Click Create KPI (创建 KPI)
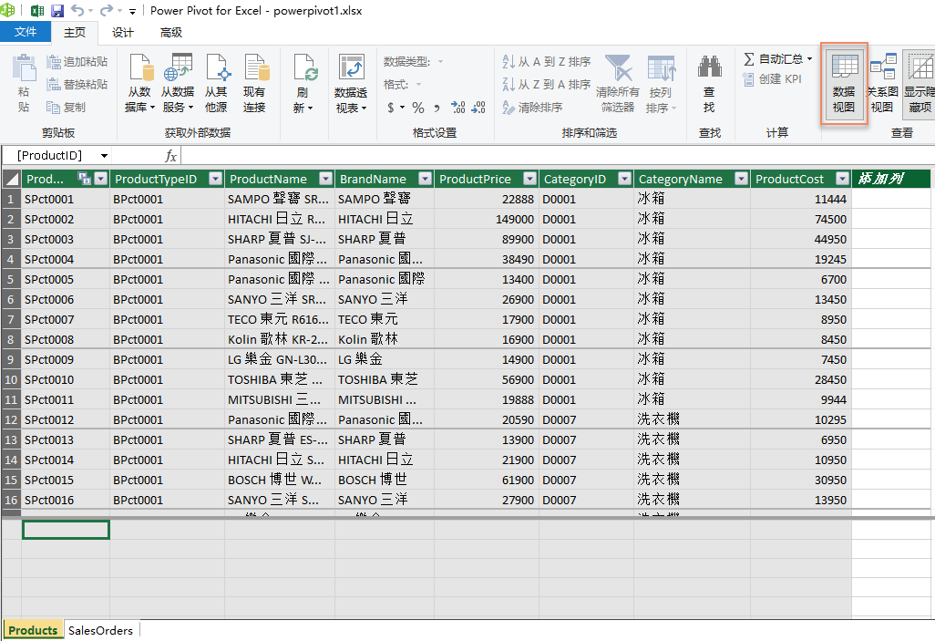Screen dimensions: 935x641 click(x=772, y=78)
